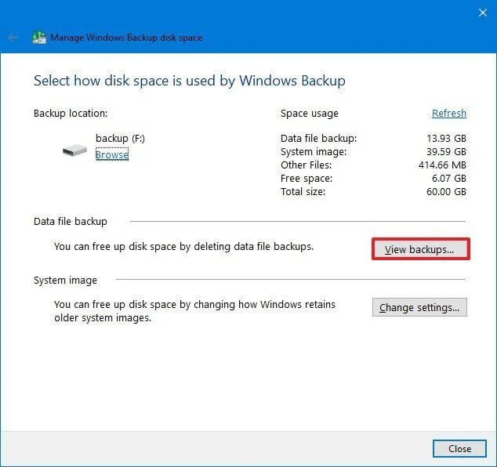Refresh the space usage figures
The height and width of the screenshot is (467, 497).
[449, 113]
